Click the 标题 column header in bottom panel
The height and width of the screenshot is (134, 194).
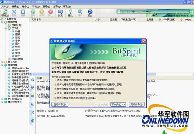tap(40, 78)
